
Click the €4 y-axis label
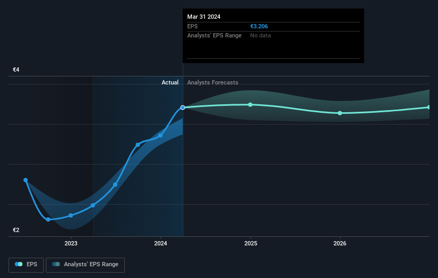point(16,69)
